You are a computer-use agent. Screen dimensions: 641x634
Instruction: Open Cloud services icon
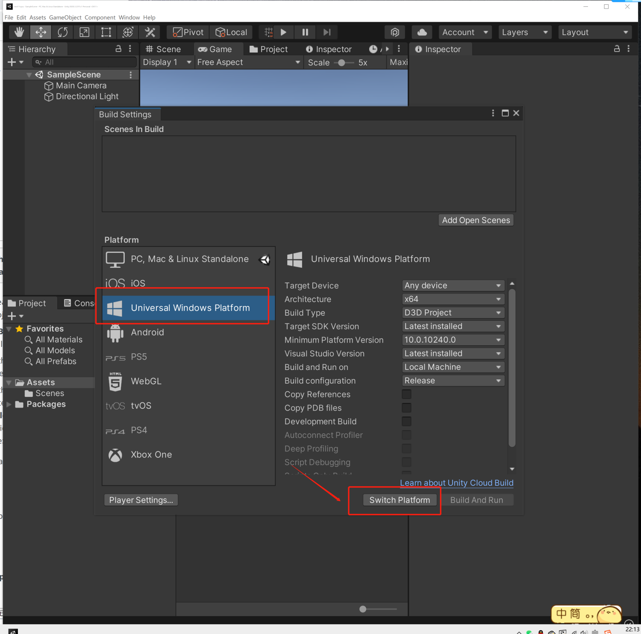pyautogui.click(x=422, y=32)
